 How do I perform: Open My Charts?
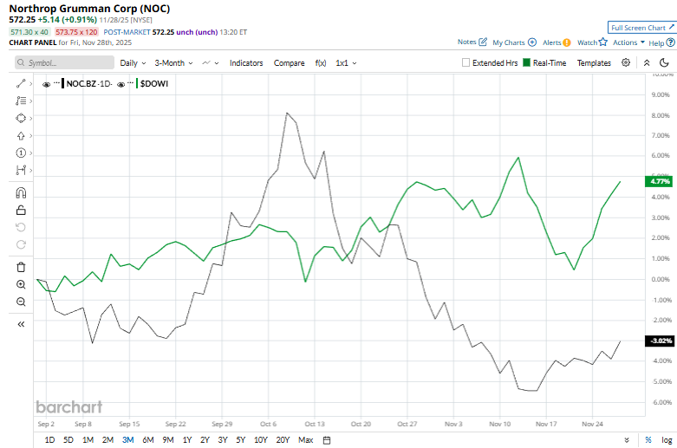click(514, 42)
